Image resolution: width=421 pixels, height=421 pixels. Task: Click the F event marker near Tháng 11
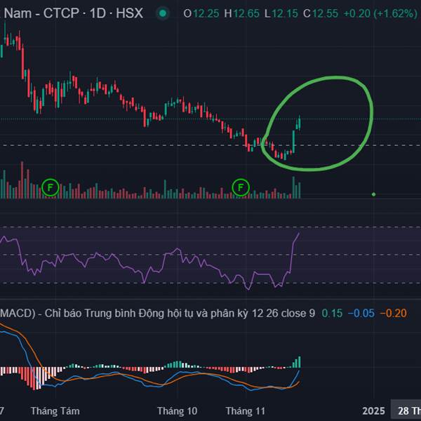[x=241, y=187]
